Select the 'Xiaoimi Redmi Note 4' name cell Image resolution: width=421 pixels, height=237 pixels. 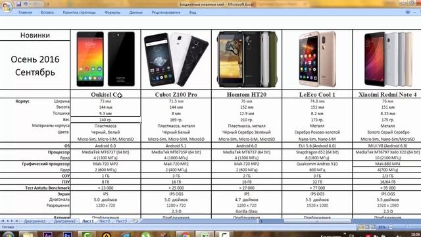point(387,94)
